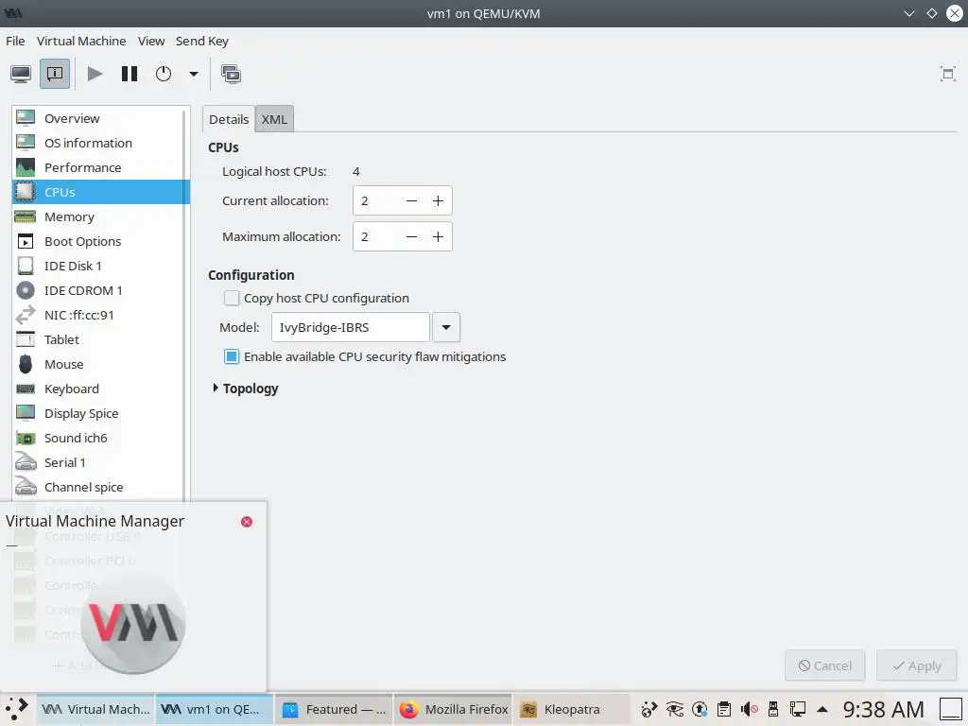Click the Maximum allocation value field

[x=376, y=236]
